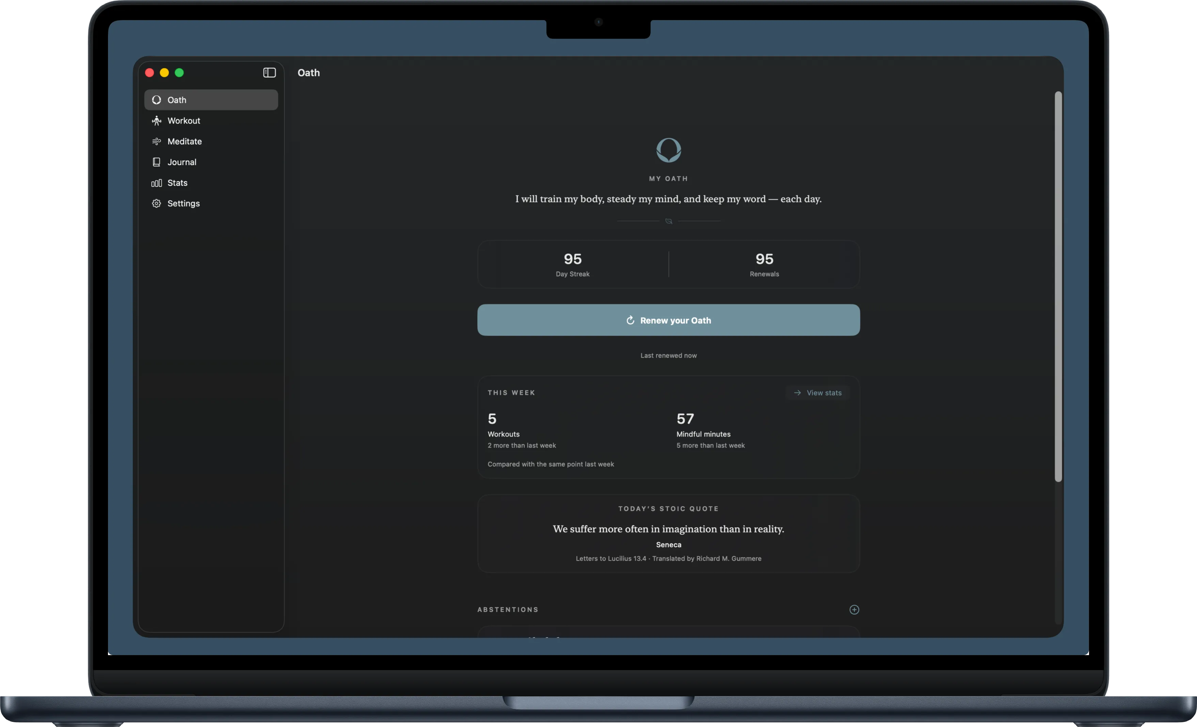The image size is (1197, 727).
Task: Click the author name "Seneca"
Action: coord(668,545)
